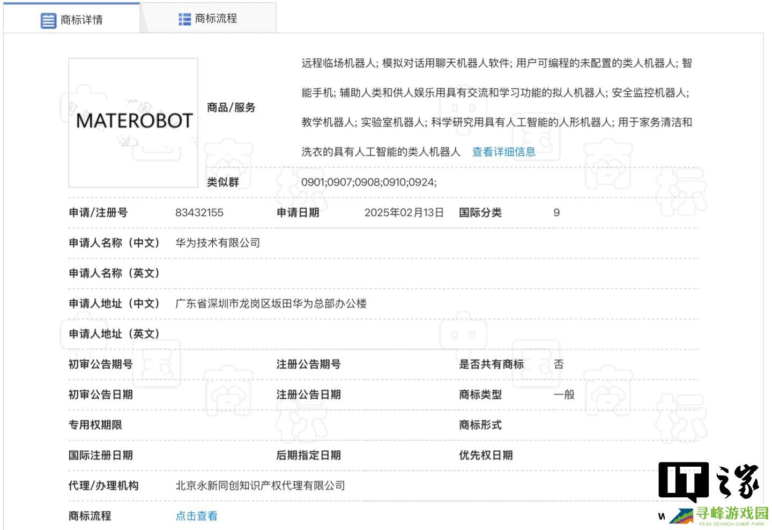Viewport: 772px width, 530px height.
Task: Click the 申请人名称（中文） label
Action: (114, 243)
